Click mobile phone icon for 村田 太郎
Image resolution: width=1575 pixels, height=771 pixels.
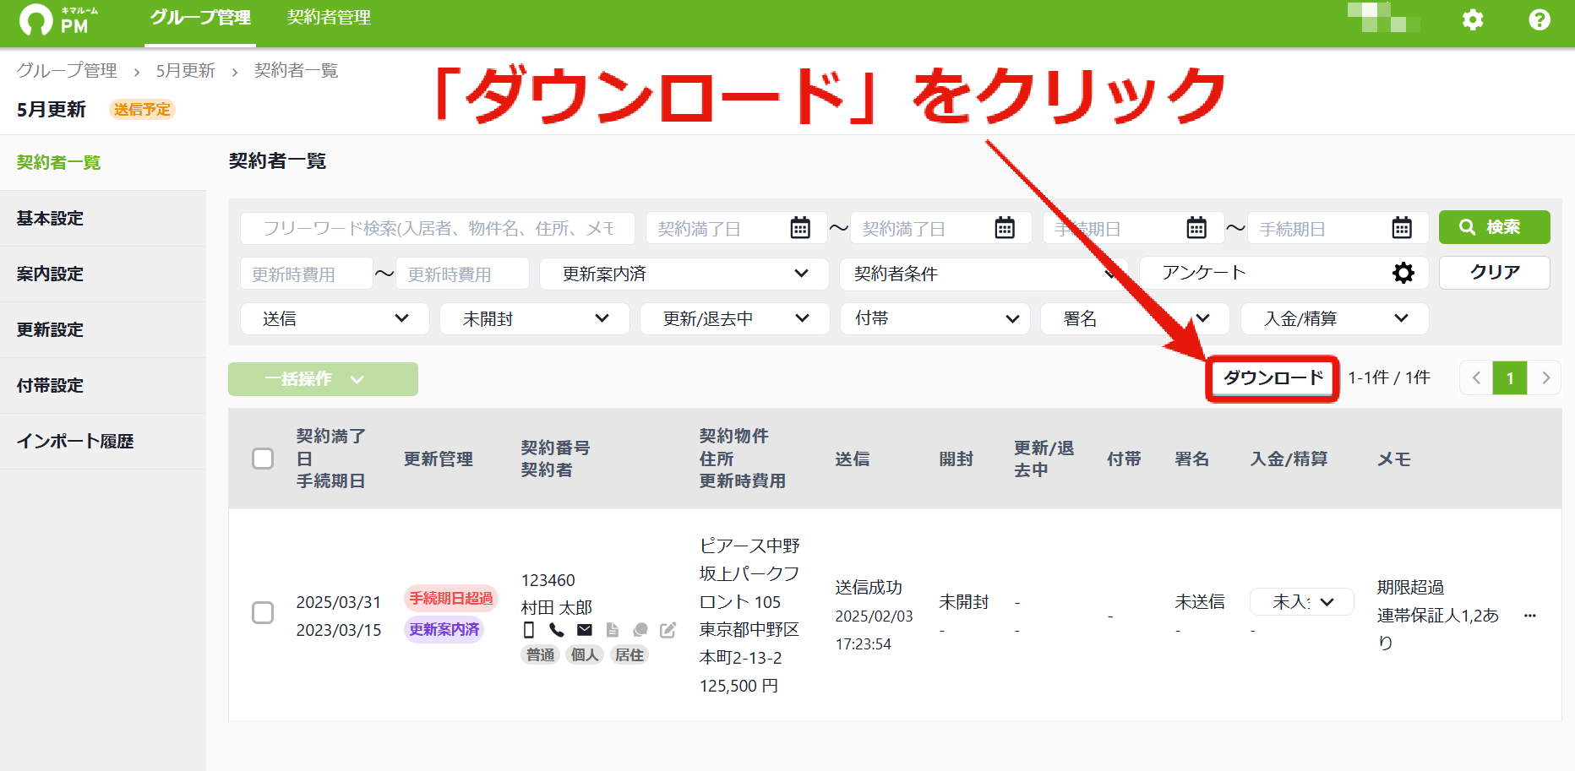[529, 630]
